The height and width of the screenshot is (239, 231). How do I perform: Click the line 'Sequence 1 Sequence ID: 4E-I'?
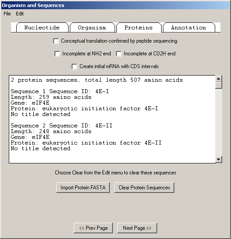pos(60,91)
